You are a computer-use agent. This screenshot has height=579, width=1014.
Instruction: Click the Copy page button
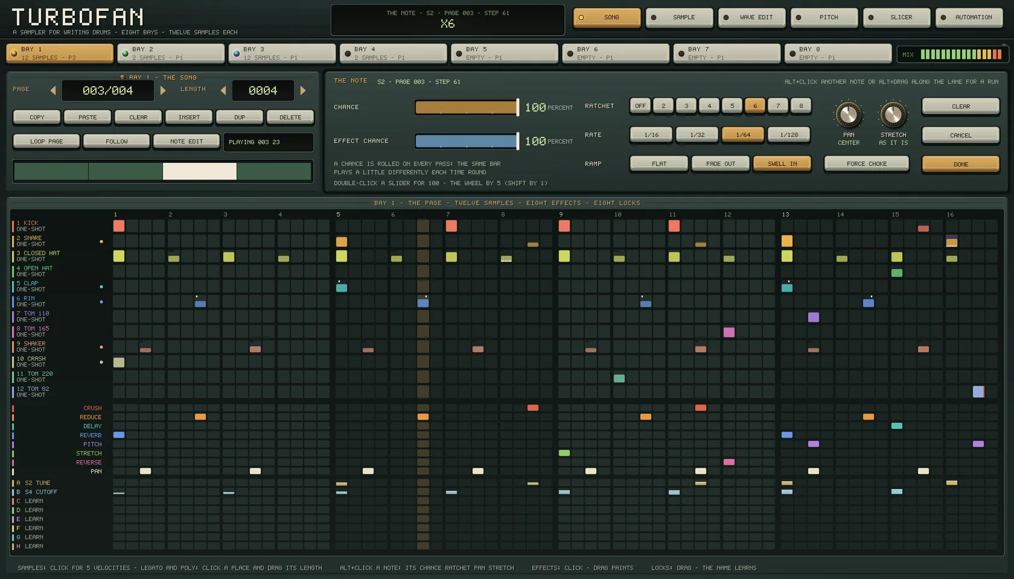[x=37, y=117]
